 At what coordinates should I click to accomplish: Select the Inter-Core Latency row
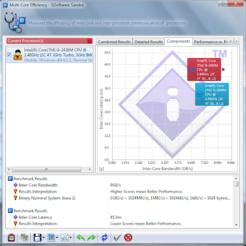click(119, 217)
